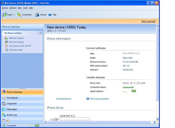Image resolution: width=175 pixels, height=128 pixels.
Task: Click the small lock icon below Event Log
Action: point(8,120)
